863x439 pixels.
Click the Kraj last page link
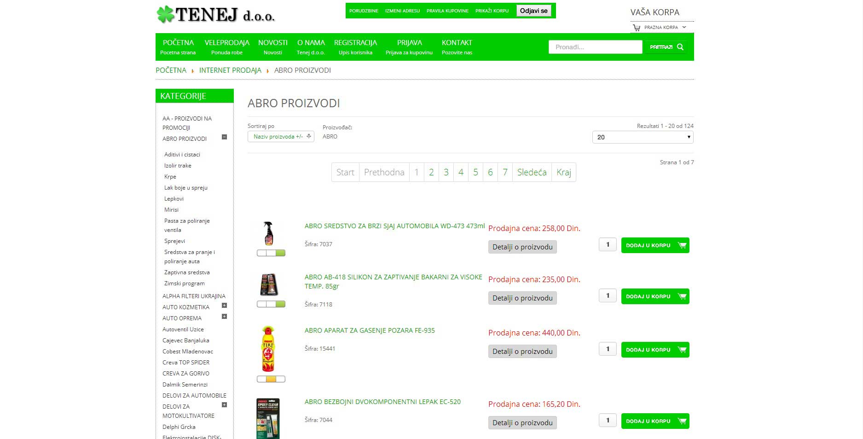564,172
